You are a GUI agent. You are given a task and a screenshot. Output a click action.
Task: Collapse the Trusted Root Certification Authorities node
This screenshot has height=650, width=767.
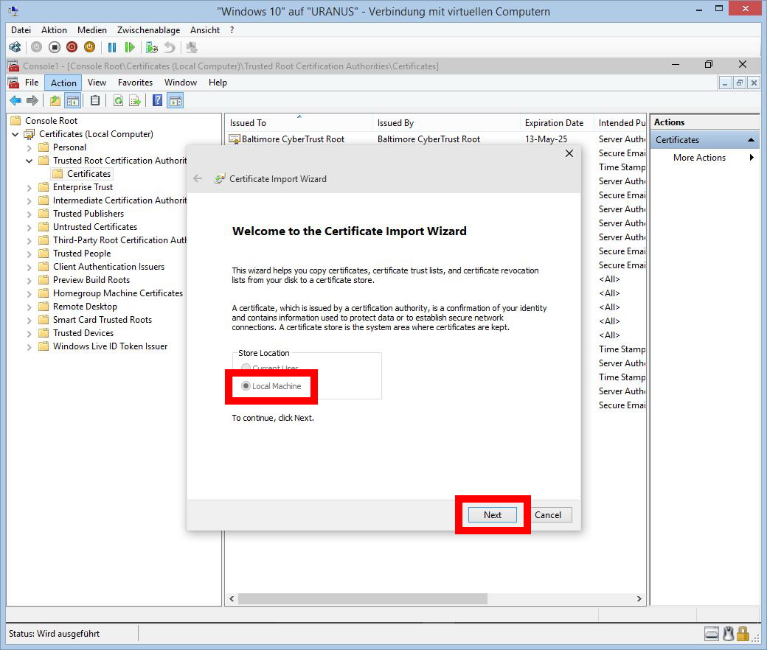[29, 161]
